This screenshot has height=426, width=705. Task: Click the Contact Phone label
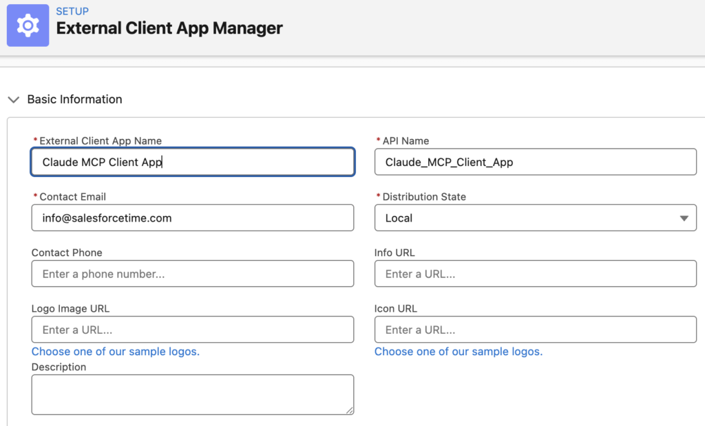pos(67,253)
